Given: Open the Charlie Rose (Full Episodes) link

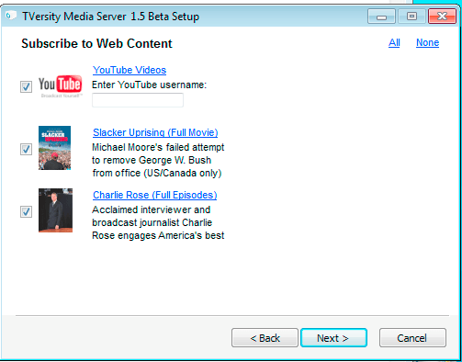Looking at the screenshot, I should tap(155, 195).
